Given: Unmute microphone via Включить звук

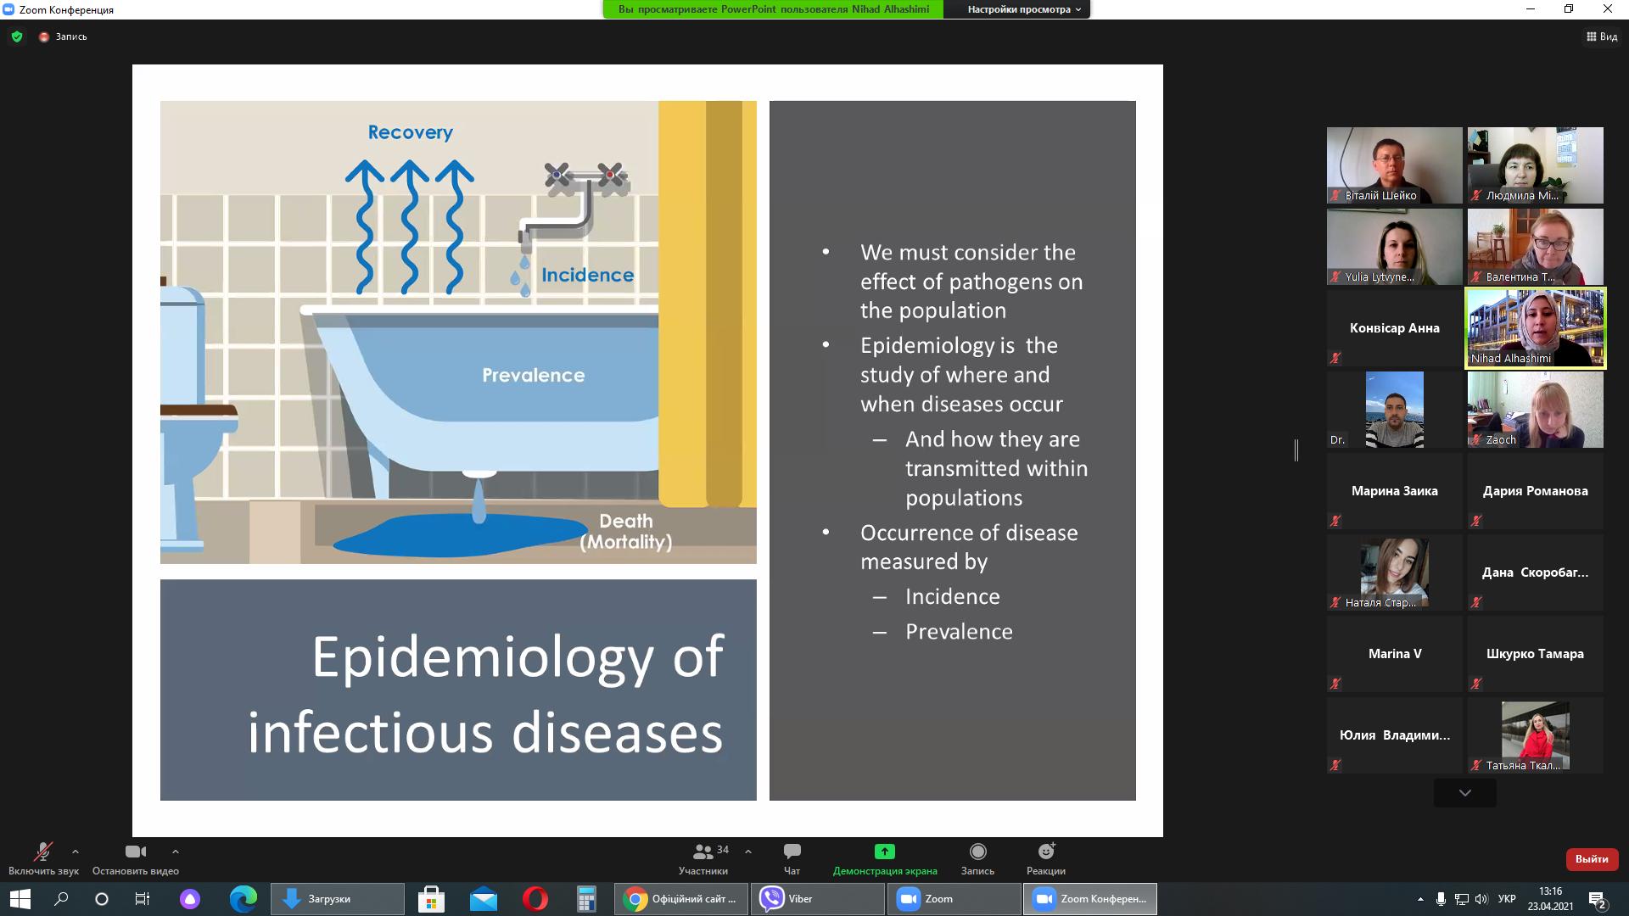Looking at the screenshot, I should click(43, 858).
